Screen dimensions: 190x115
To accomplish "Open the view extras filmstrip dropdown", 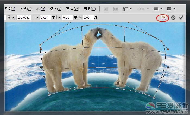I will (127, 9).
